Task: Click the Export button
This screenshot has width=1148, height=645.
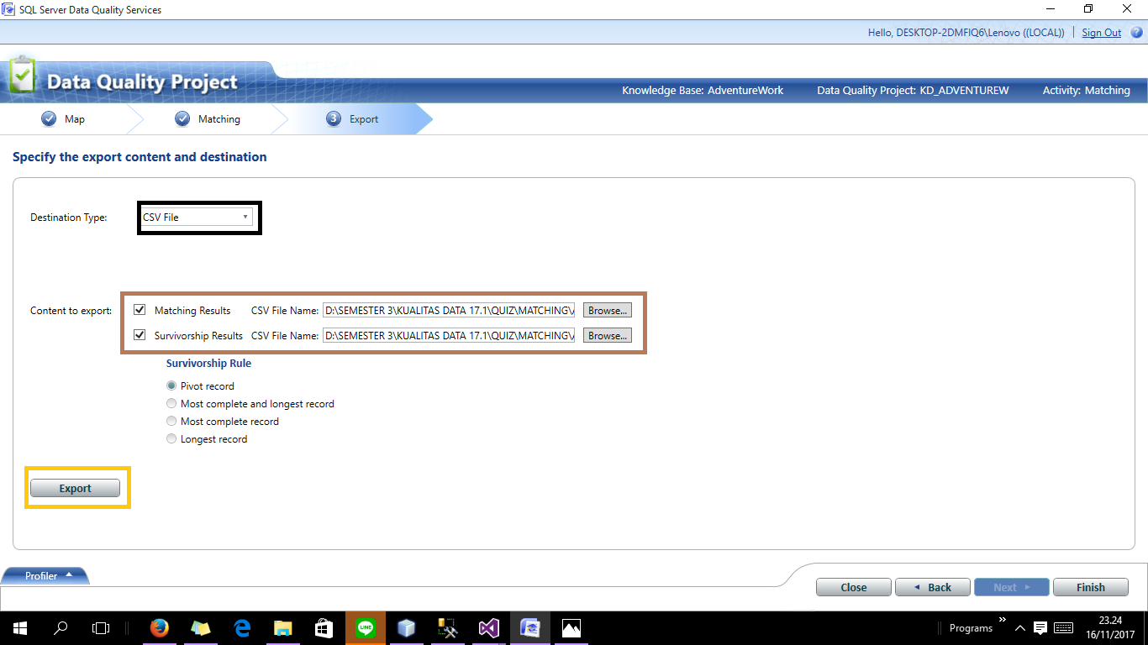Action: (76, 488)
